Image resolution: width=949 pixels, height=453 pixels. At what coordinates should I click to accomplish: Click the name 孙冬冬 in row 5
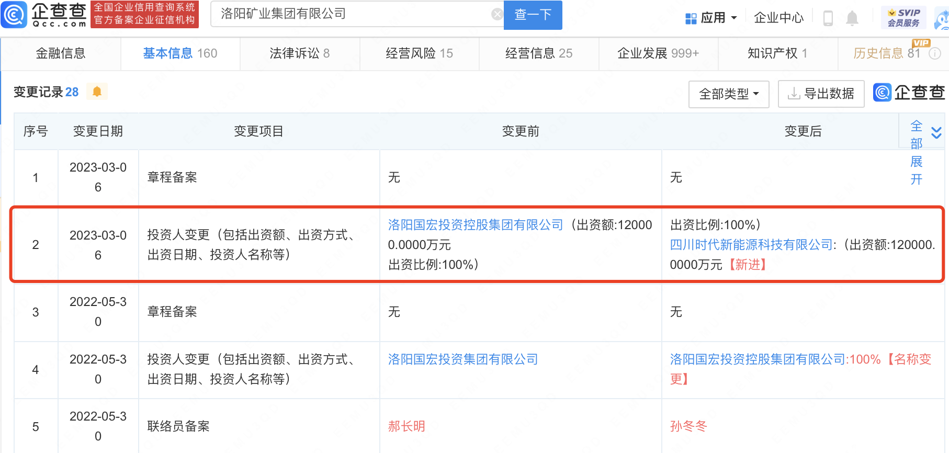[x=688, y=426]
